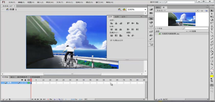Click match width and height icon
Screen dimensions: 215x102
tap(121, 35)
